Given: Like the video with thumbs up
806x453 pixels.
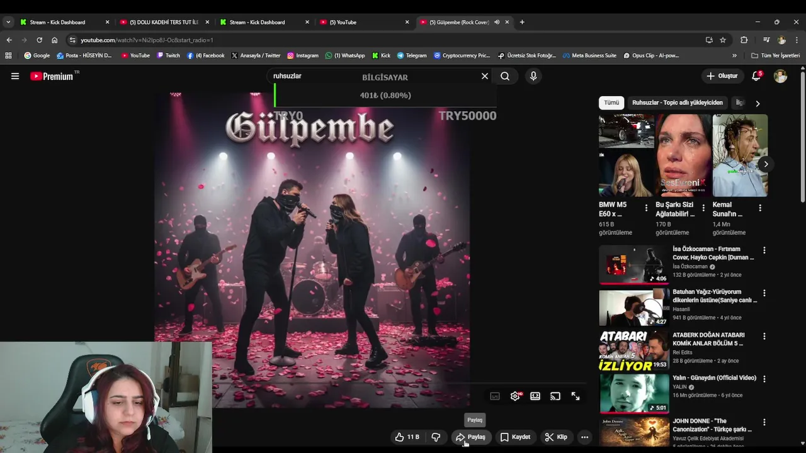Looking at the screenshot, I should [407, 437].
